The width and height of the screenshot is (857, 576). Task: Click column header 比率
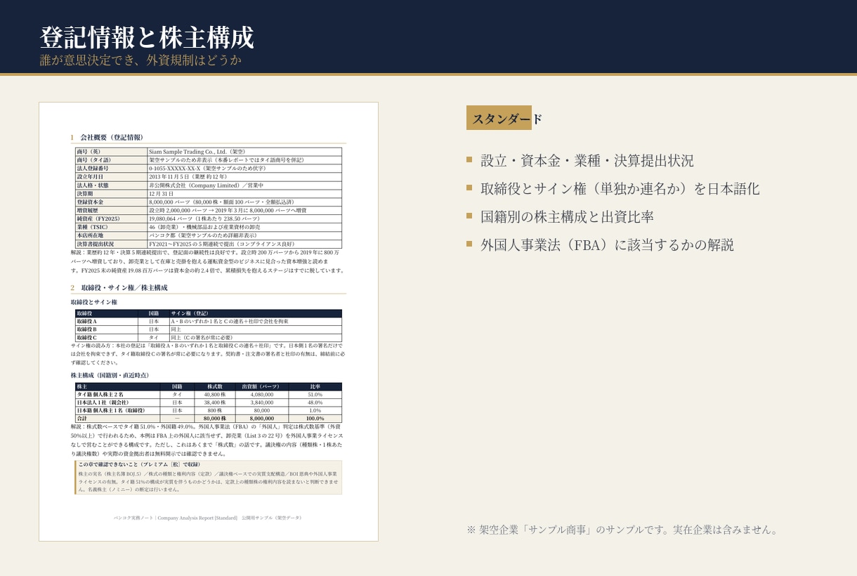315,386
